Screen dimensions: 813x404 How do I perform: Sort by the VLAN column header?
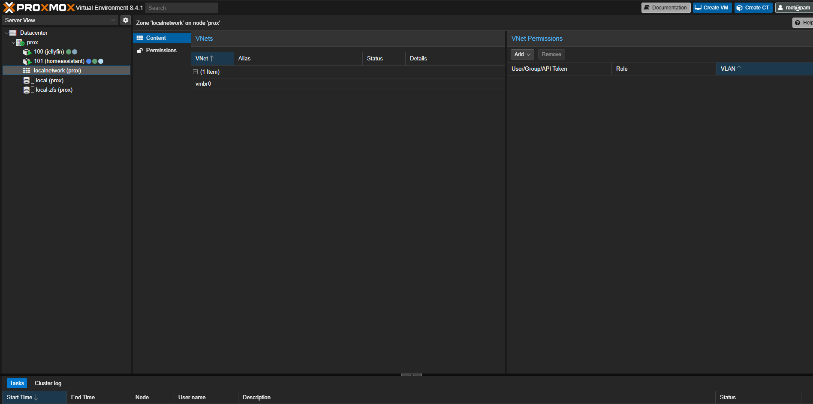pos(765,69)
